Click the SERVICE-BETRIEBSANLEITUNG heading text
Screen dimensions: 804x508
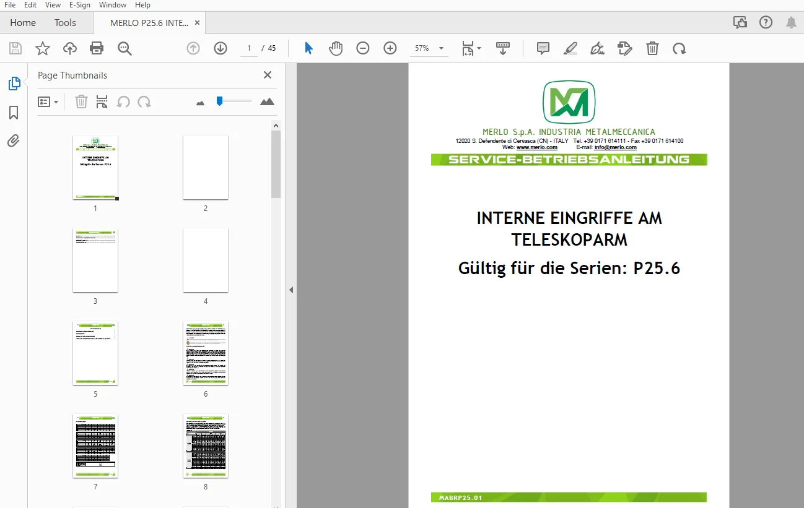[x=569, y=160]
